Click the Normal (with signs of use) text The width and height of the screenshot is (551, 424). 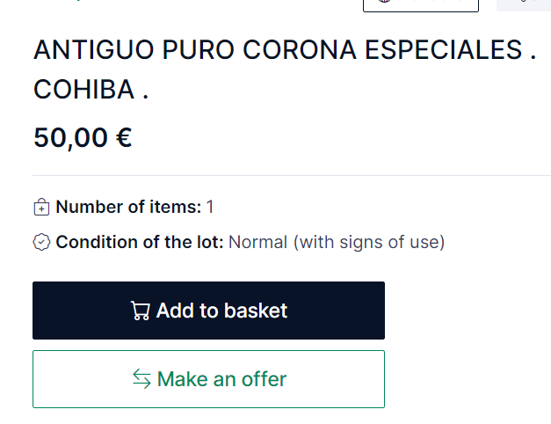tap(337, 243)
